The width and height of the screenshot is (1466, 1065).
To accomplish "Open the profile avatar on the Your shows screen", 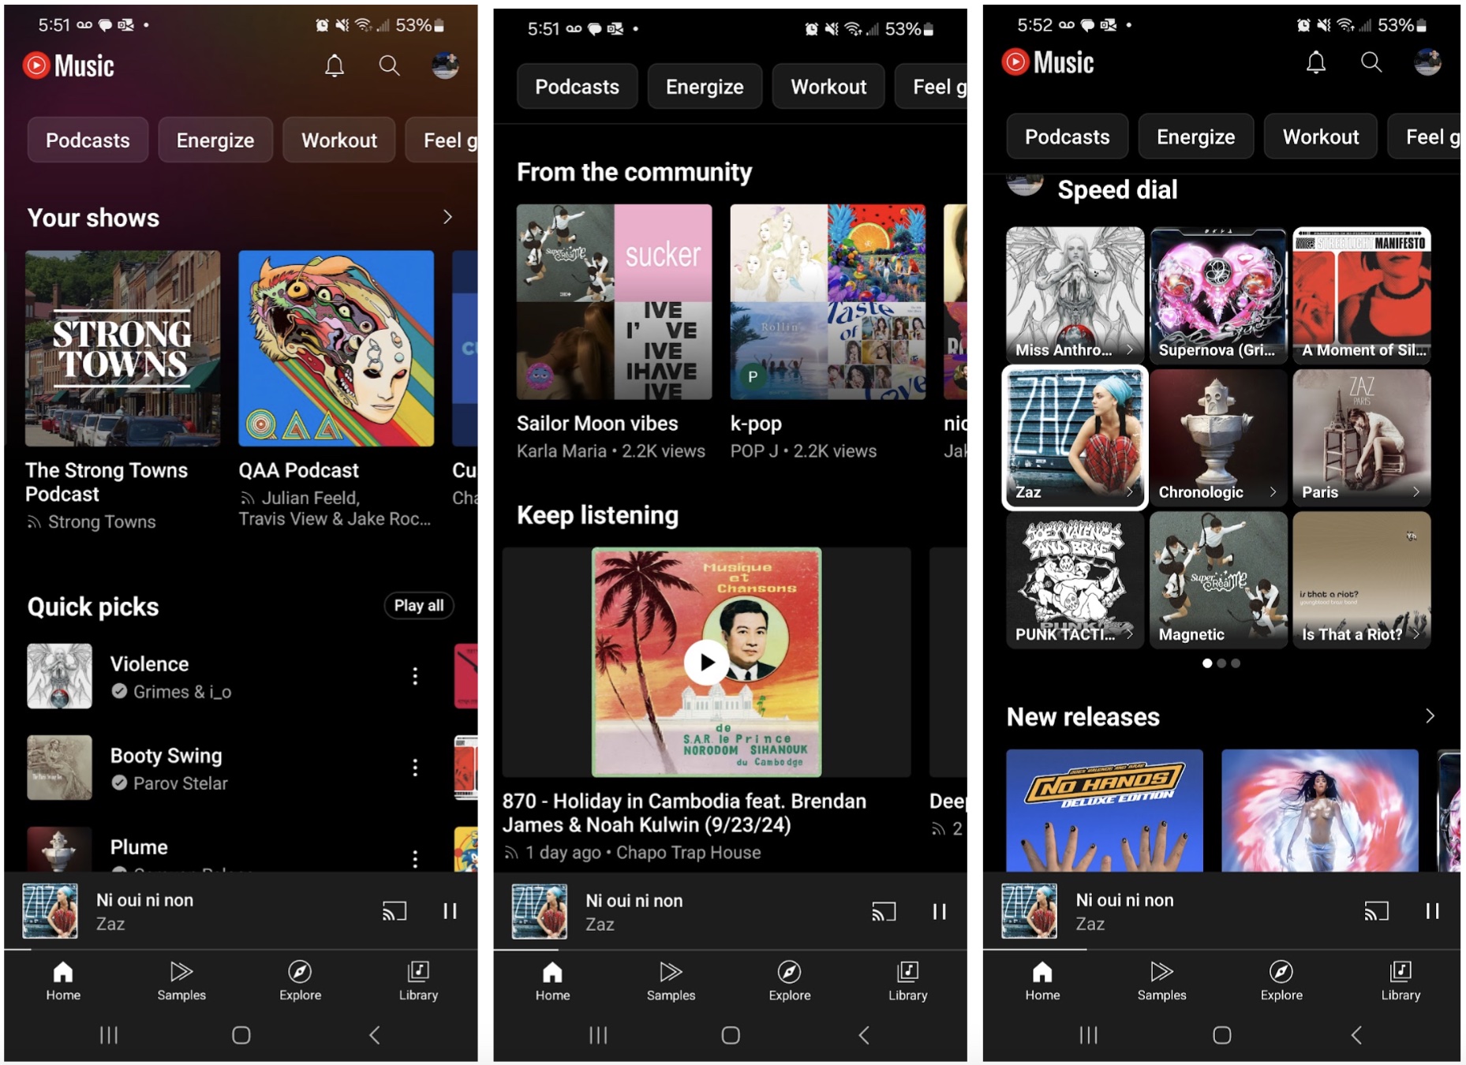I will point(445,65).
